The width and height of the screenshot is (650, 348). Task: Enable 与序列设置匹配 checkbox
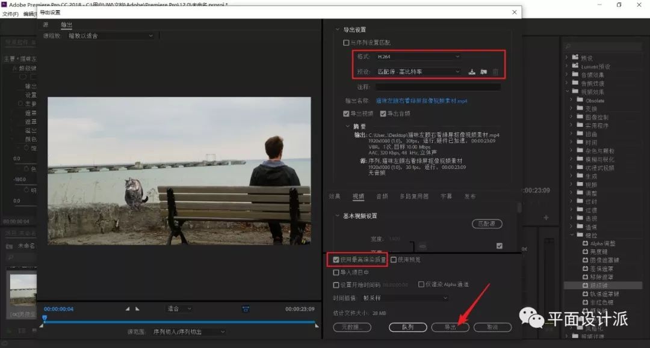346,43
